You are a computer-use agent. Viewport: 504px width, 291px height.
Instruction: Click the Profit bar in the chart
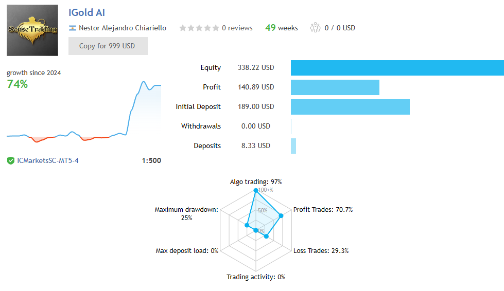335,87
